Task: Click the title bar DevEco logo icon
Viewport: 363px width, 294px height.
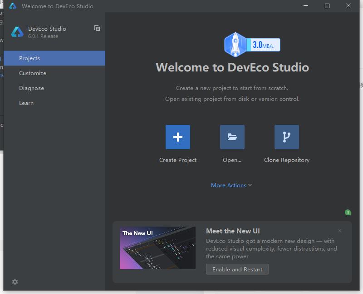Action: (13, 6)
